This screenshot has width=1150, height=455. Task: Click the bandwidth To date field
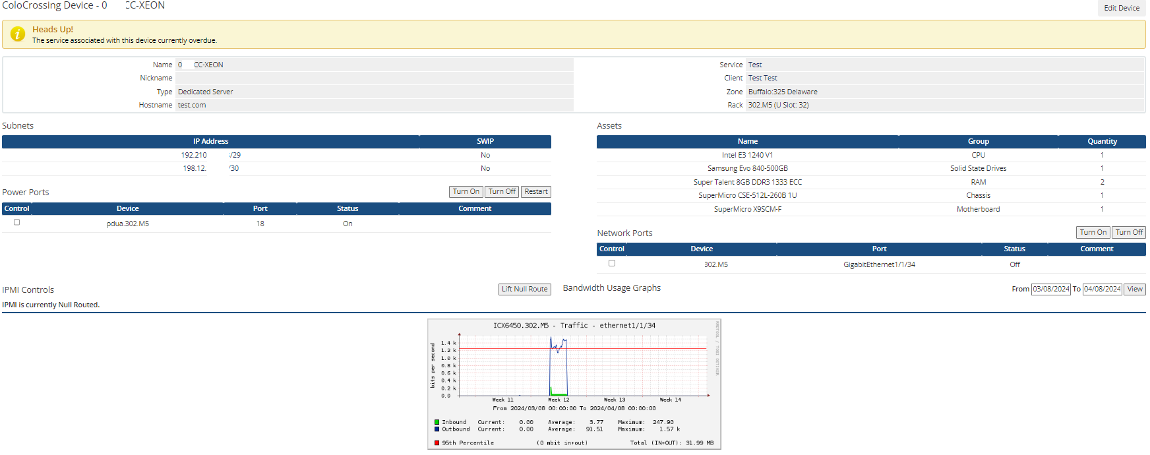click(1102, 289)
